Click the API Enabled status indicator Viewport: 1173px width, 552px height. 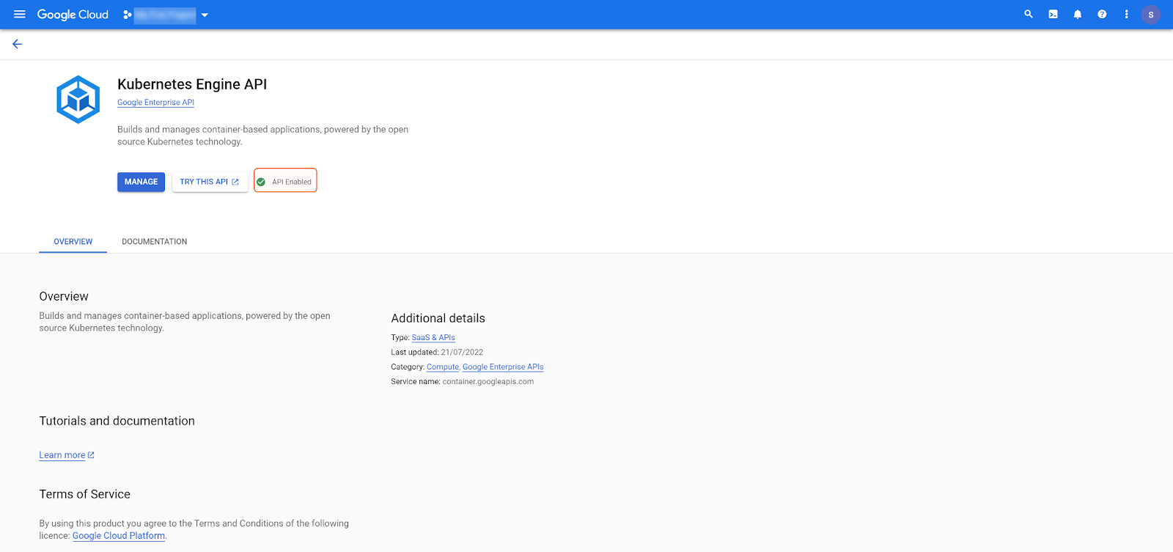pyautogui.click(x=285, y=181)
